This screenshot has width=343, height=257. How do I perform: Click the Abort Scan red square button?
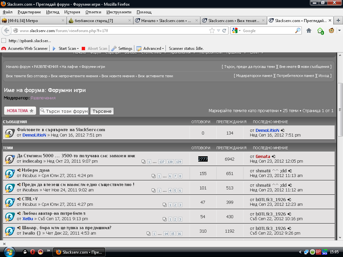pos(84,49)
